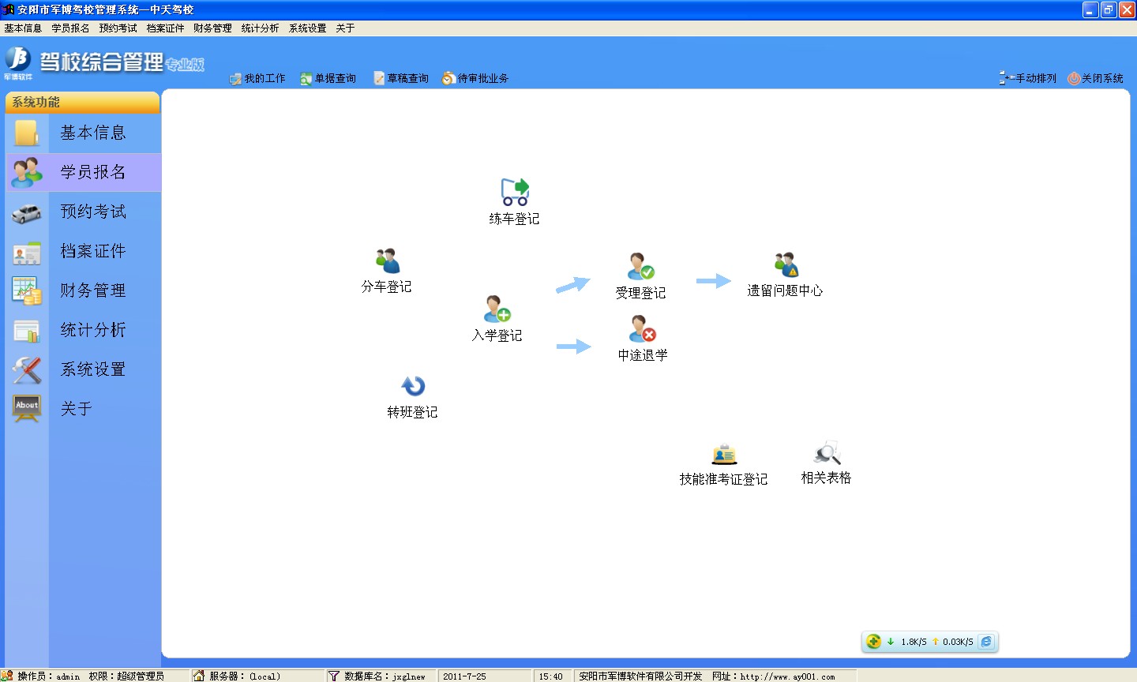This screenshot has width=1137, height=682.
Task: Click the 系统设置 tools icon in sidebar
Action: pyautogui.click(x=27, y=369)
